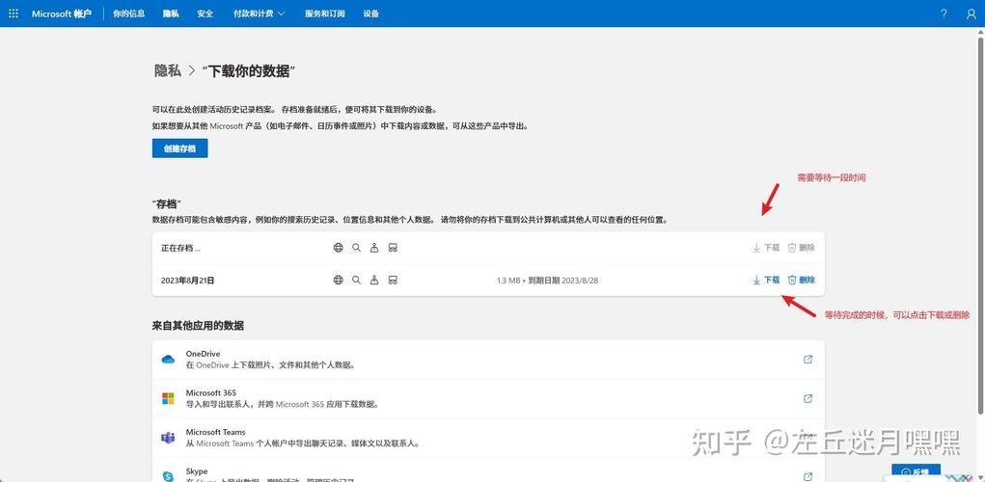Click the OneDrive row title
985x482 pixels.
click(203, 354)
